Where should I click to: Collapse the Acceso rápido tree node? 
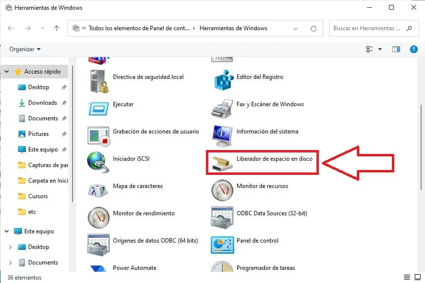(7, 72)
